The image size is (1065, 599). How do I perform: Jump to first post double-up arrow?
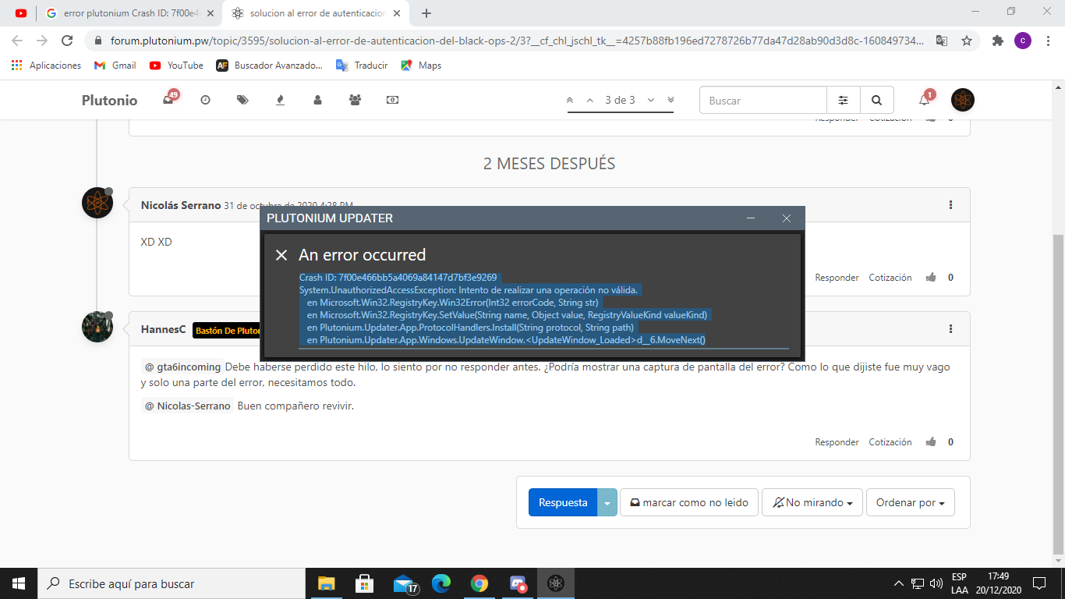click(x=570, y=100)
